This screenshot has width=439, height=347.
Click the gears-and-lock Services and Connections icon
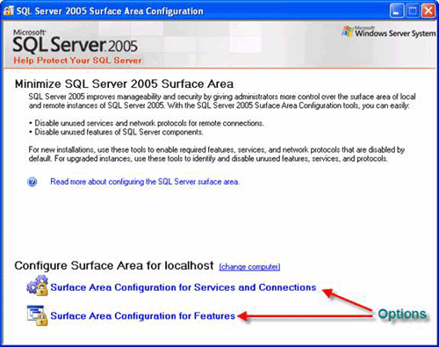(37, 286)
